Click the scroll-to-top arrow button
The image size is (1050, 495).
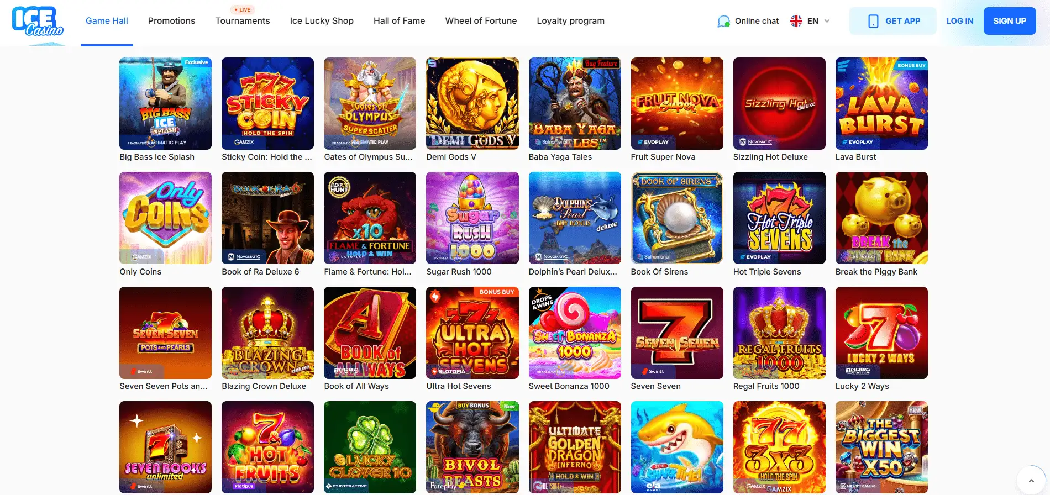tap(1031, 480)
